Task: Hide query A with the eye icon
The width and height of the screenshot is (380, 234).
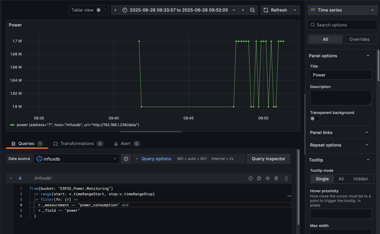Action: click(x=268, y=178)
